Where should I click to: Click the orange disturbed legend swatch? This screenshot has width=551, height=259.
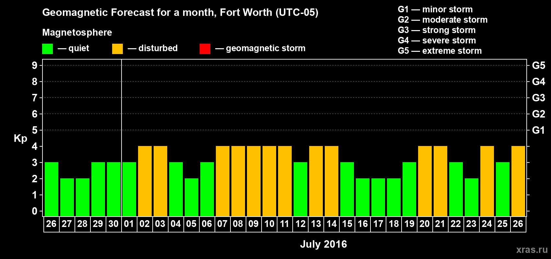point(117,49)
